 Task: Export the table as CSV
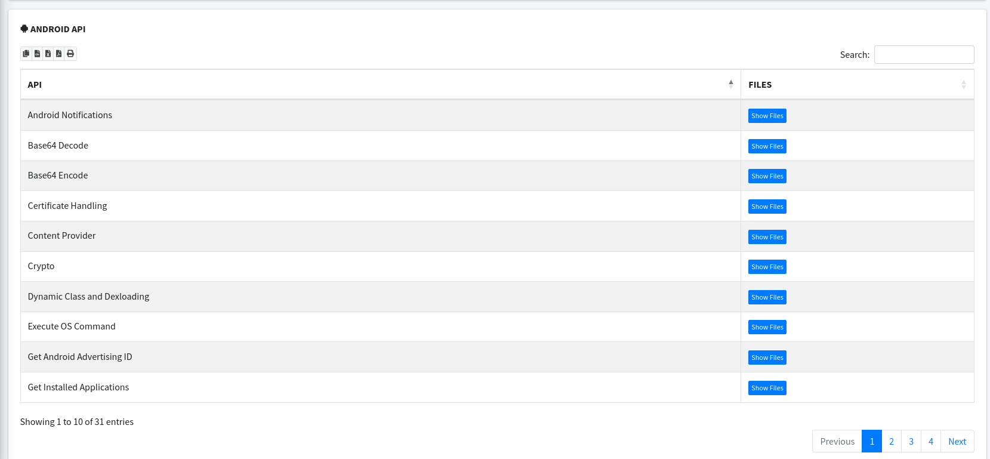[x=37, y=54]
